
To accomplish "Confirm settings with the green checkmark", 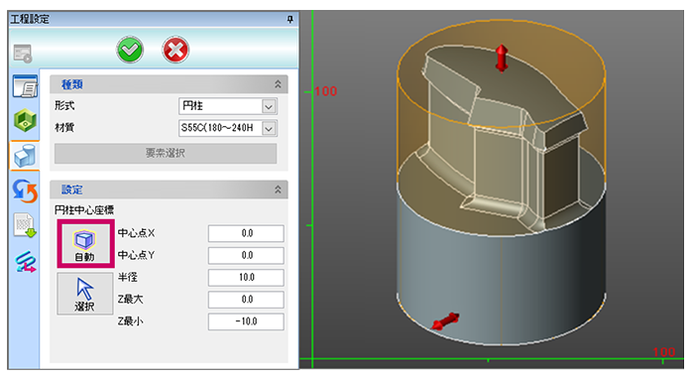I will coord(130,50).
